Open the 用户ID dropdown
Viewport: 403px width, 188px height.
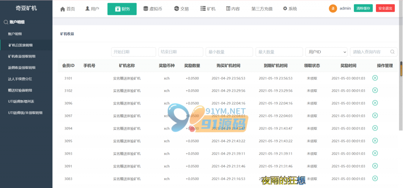[x=326, y=52]
